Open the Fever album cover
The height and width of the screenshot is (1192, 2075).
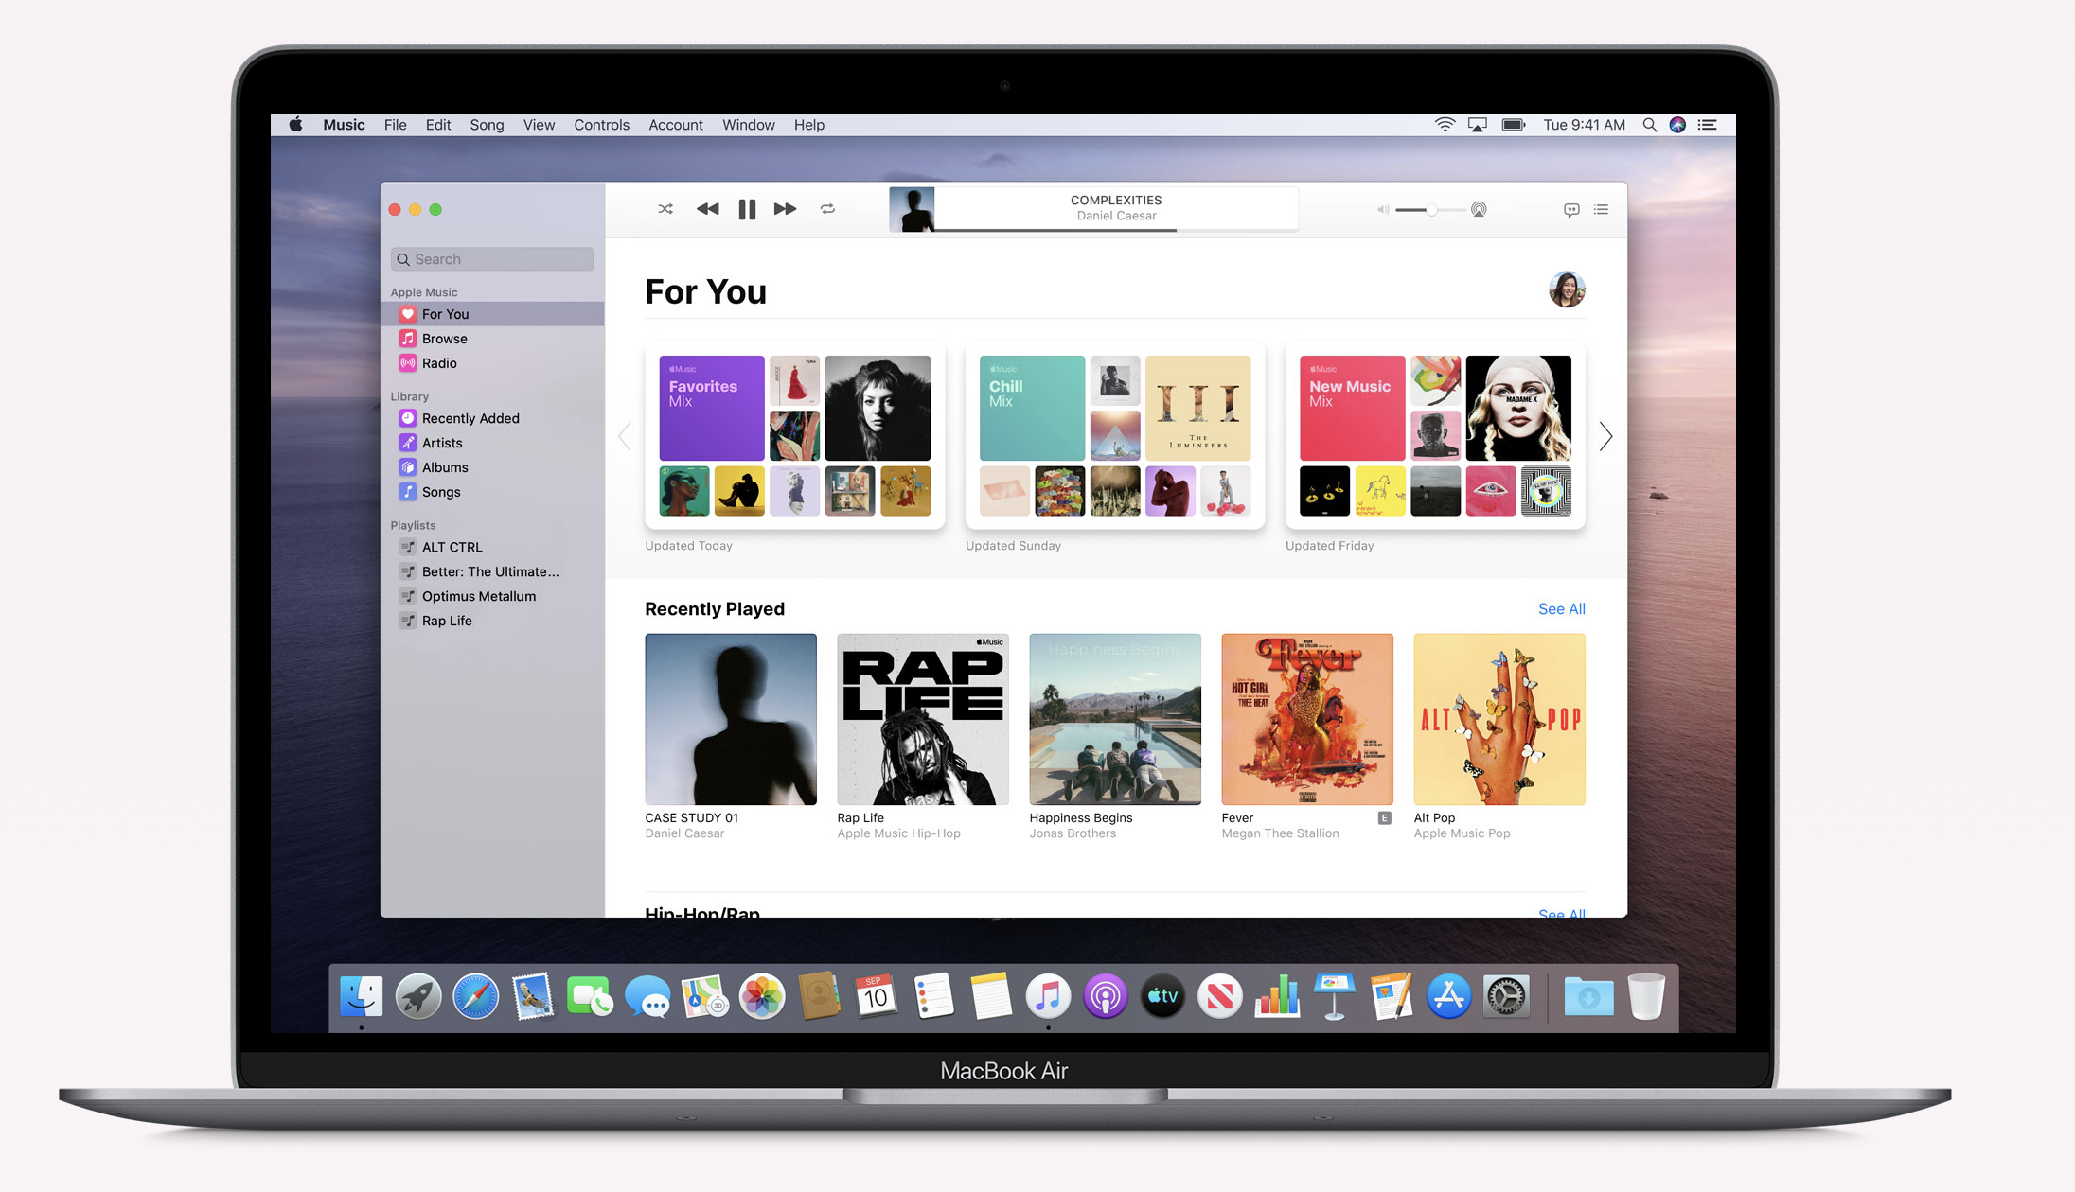[x=1307, y=719]
